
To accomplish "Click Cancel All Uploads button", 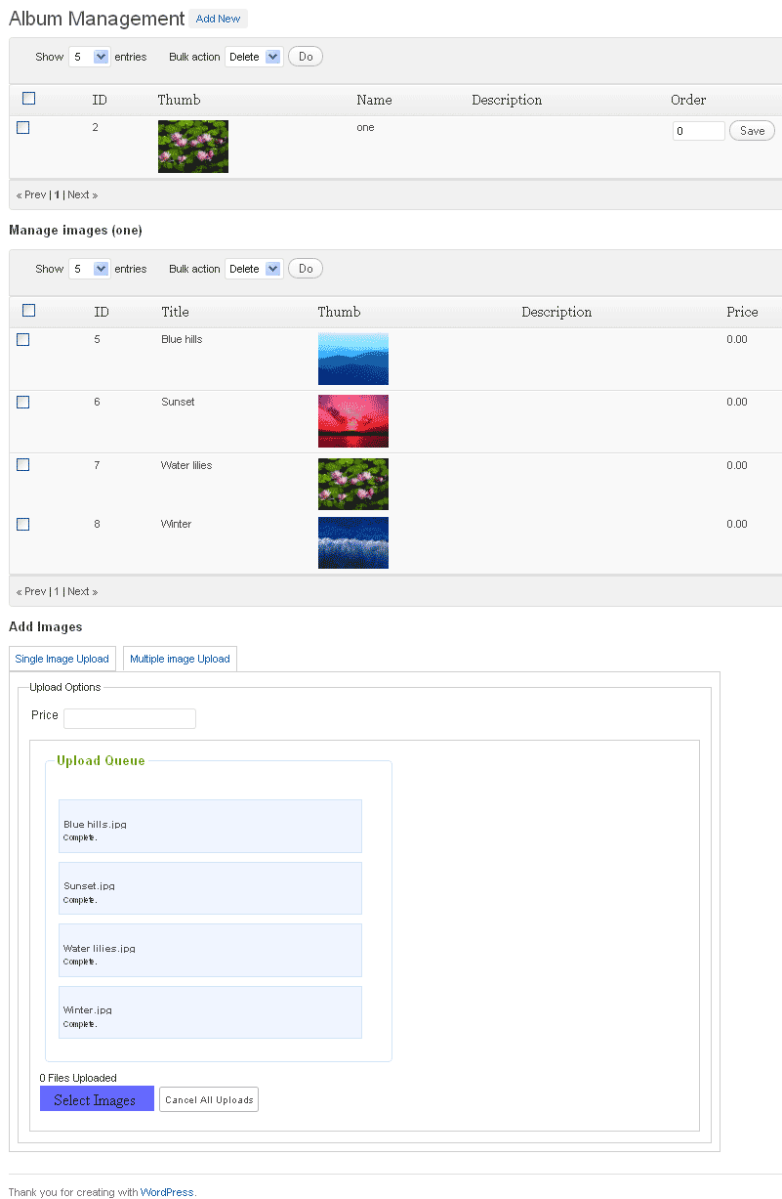I will [x=209, y=1099].
